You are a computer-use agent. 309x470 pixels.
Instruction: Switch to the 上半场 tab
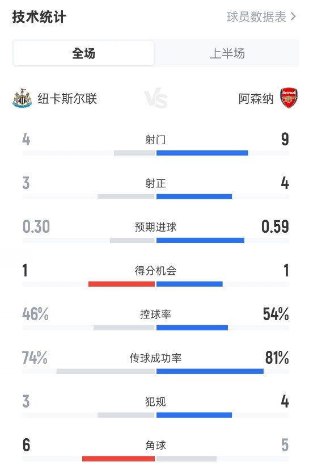coord(227,53)
